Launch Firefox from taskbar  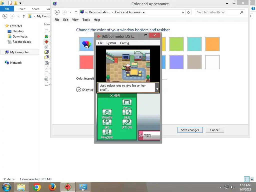[x=52, y=187]
